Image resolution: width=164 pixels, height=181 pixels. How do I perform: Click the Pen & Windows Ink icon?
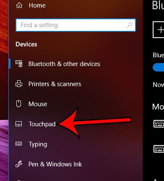click(19, 164)
